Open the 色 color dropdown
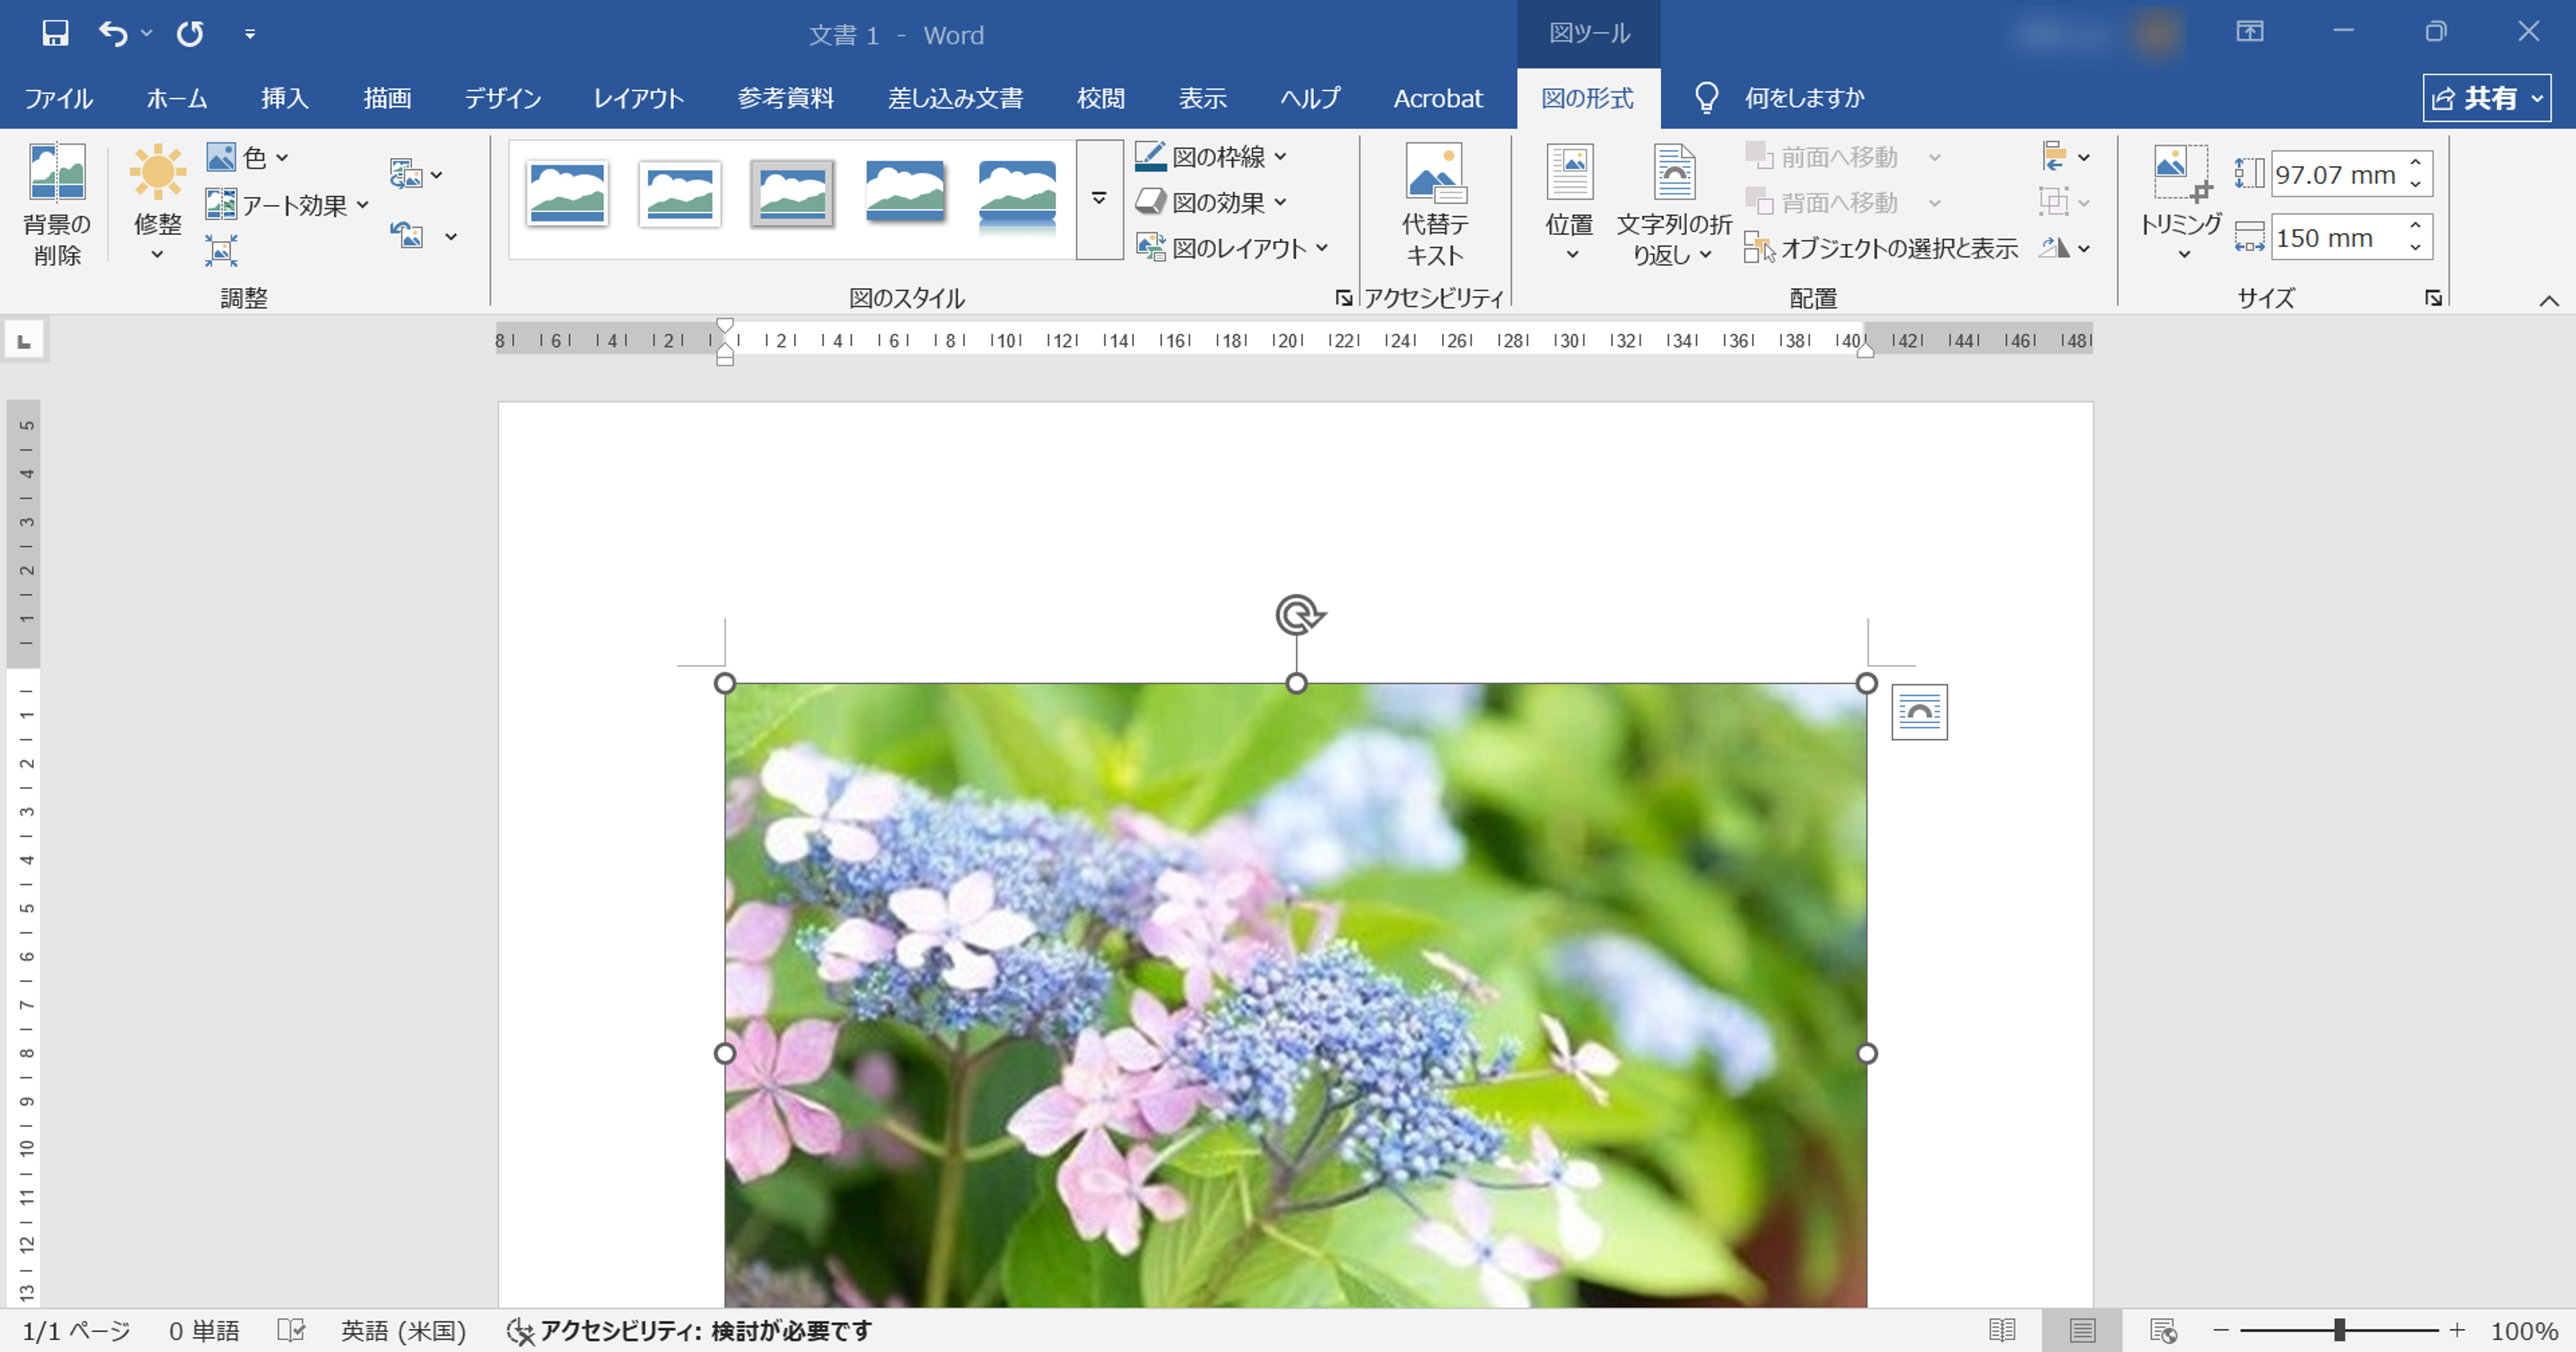 pyautogui.click(x=247, y=157)
